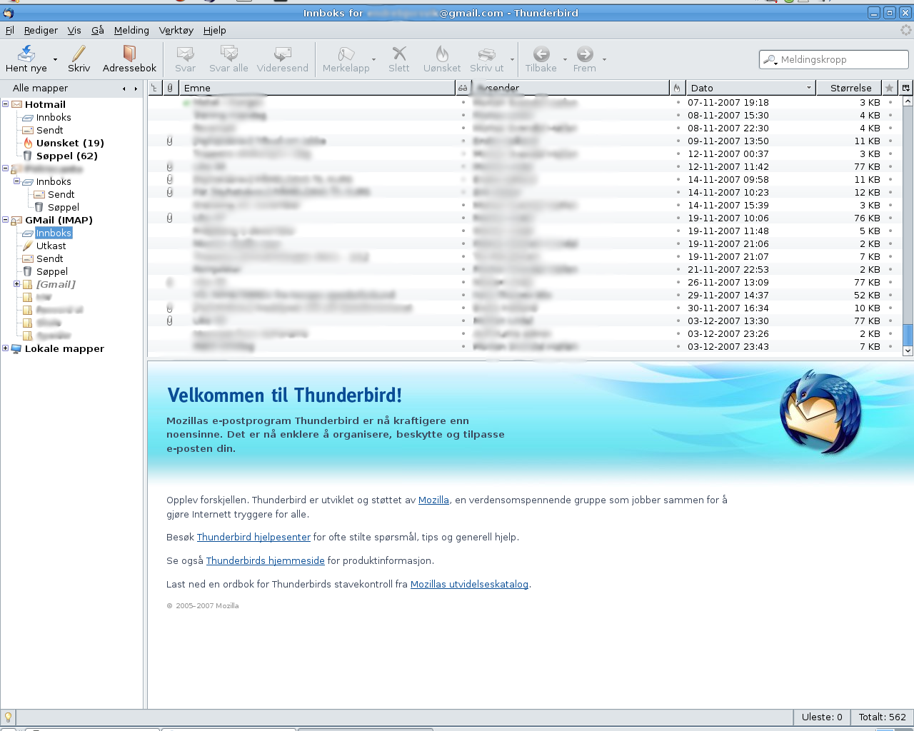Open the Rediger menu
Image resolution: width=914 pixels, height=731 pixels.
click(x=41, y=30)
